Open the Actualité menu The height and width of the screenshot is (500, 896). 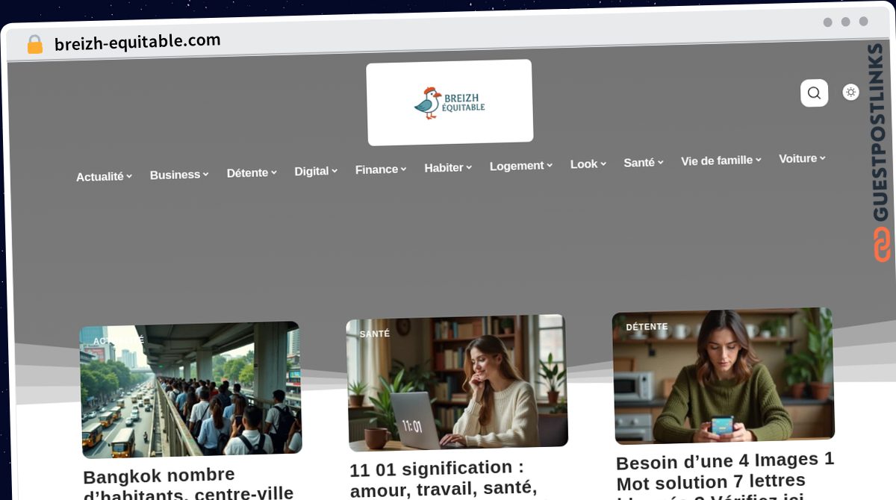(104, 177)
